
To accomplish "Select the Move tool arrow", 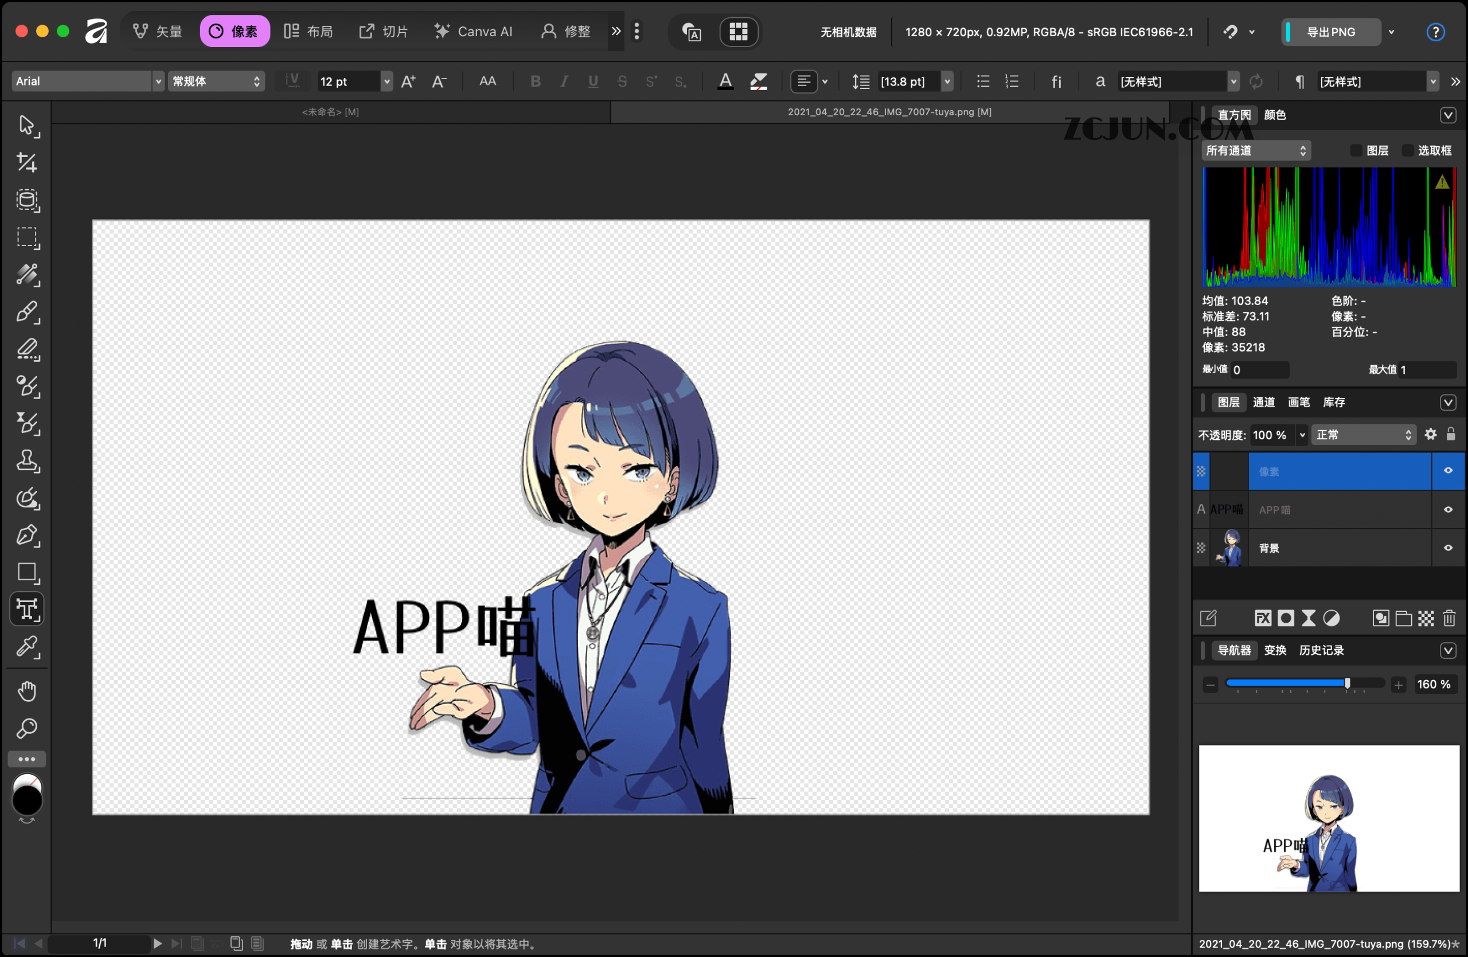I will (x=26, y=125).
